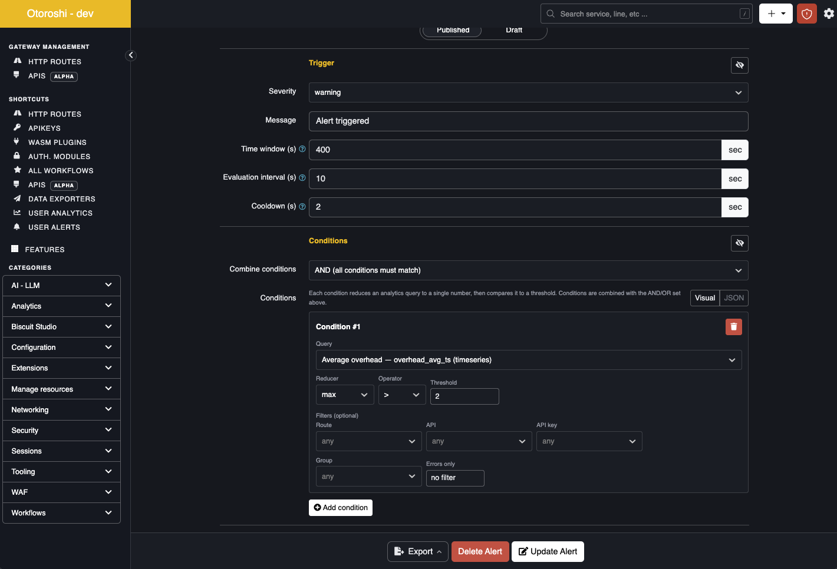Click the Features square icon
Screen dimensions: 837x569
(x=15, y=249)
